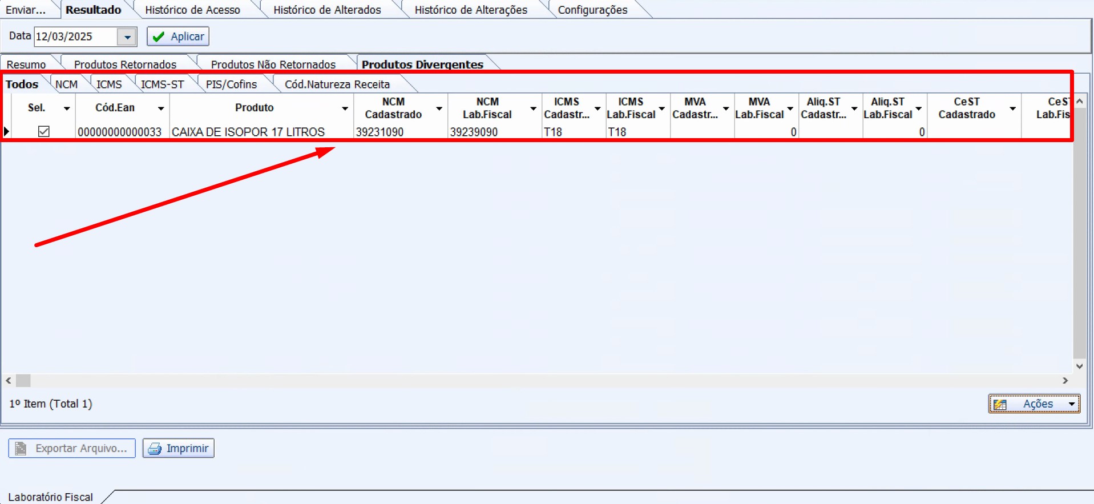Expand the Ações dropdown arrow
1094x504 pixels.
[x=1072, y=404]
